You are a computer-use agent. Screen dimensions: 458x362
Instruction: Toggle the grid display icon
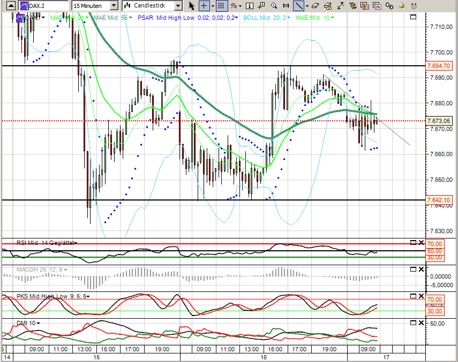pos(221,5)
